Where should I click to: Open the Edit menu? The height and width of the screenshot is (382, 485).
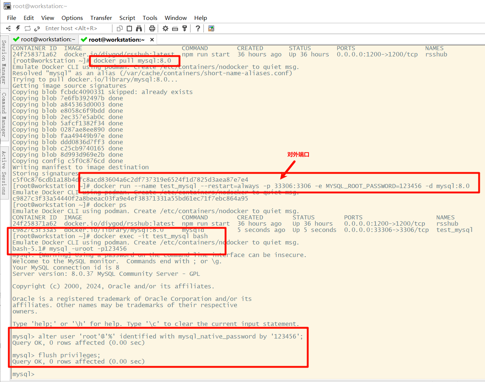(29, 18)
